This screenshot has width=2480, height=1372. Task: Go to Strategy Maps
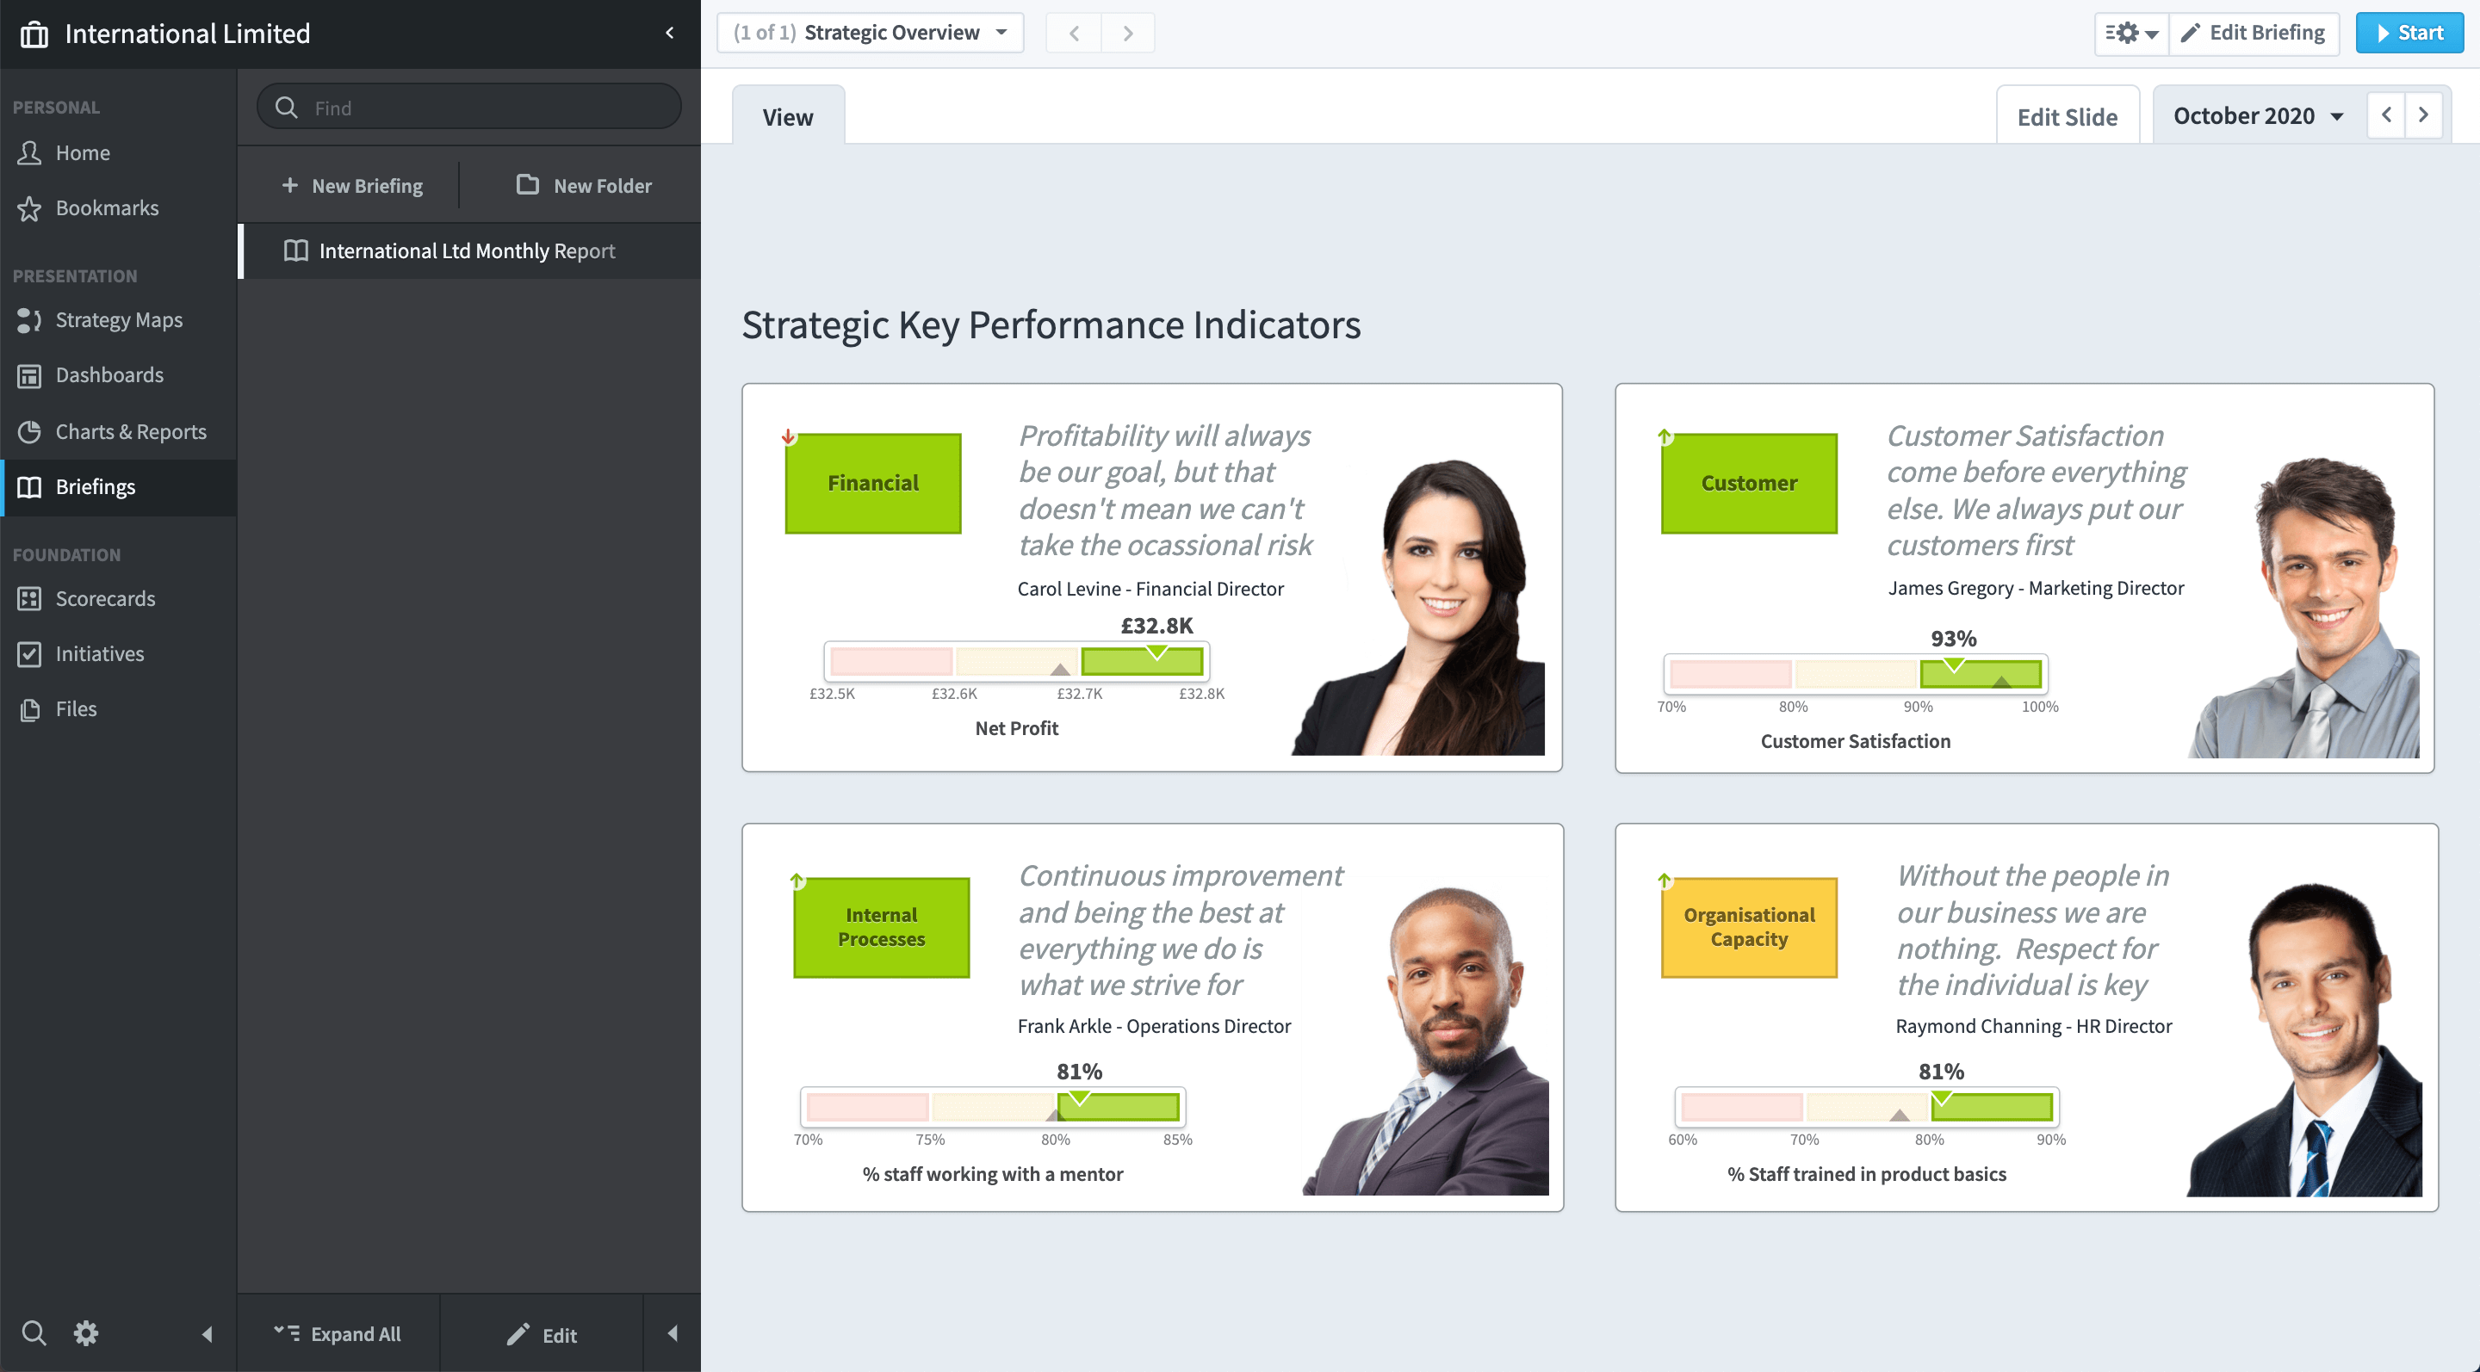[119, 319]
